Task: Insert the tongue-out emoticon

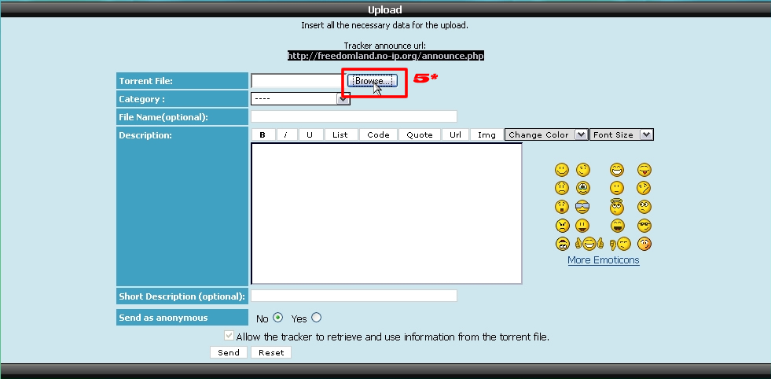Action: pos(644,170)
